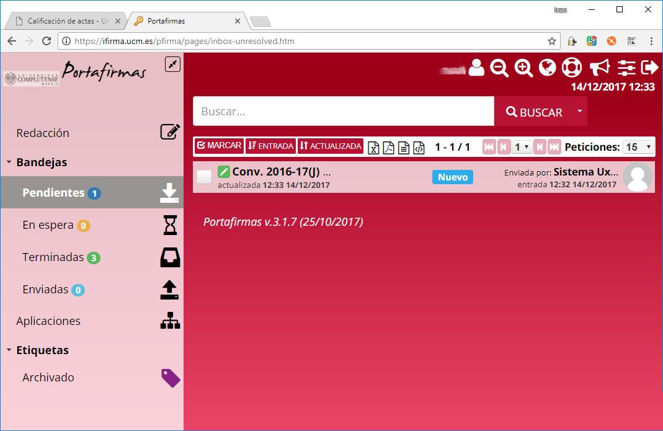Click the Buscar search text field

click(x=343, y=112)
